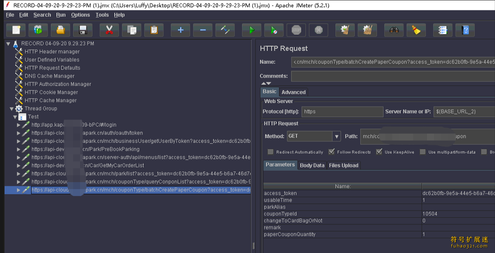The height and width of the screenshot is (253, 495).
Task: Expand the #login request node
Action: click(19, 125)
